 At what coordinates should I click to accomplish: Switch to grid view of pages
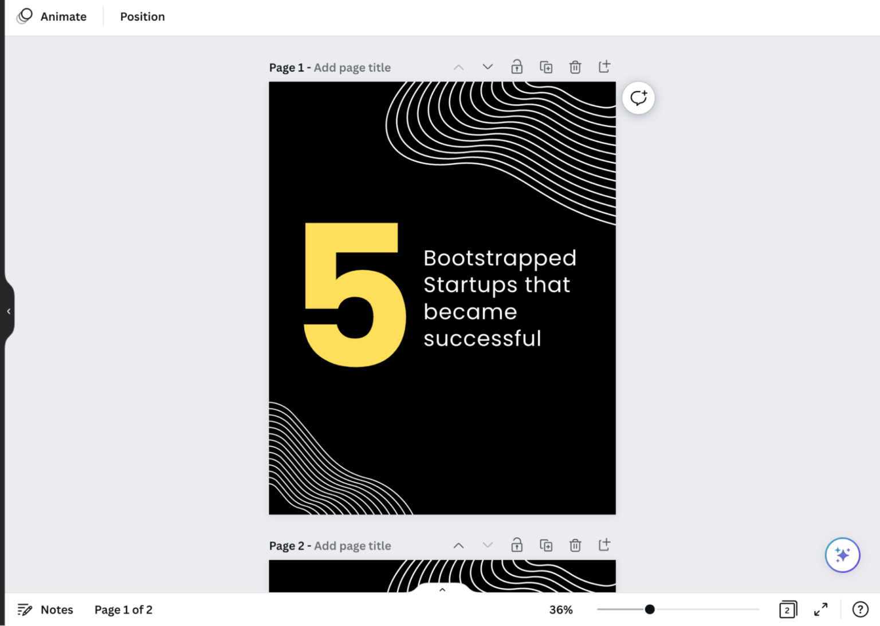pyautogui.click(x=788, y=609)
